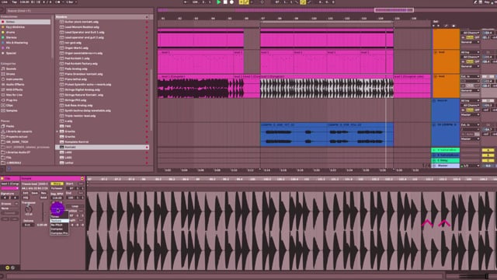
Task: Click the Rev reverse sample button
Action: 43,193
